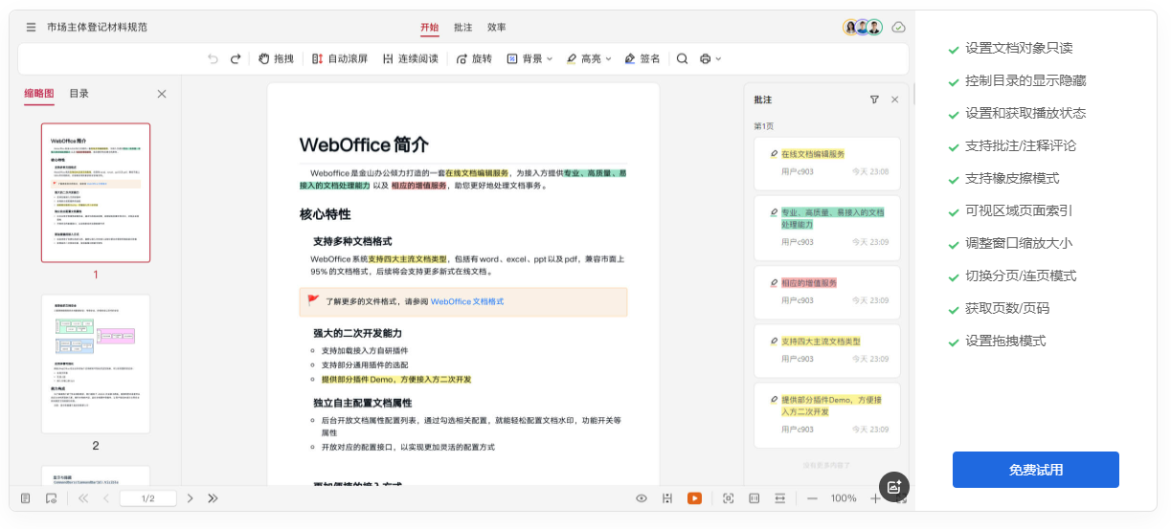Open the hamburger menu icon
This screenshot has width=1171, height=529.
click(32, 28)
